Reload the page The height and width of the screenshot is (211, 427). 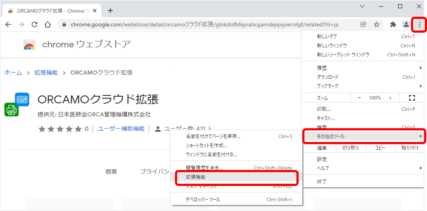[34, 25]
